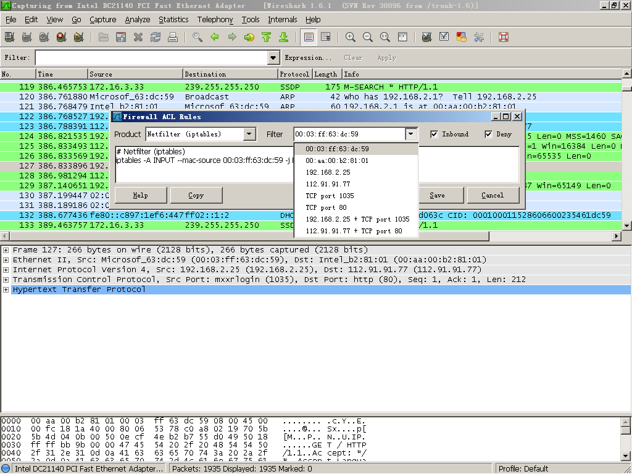
Task: Stop the running capture icon
Action: pyautogui.click(x=62, y=37)
